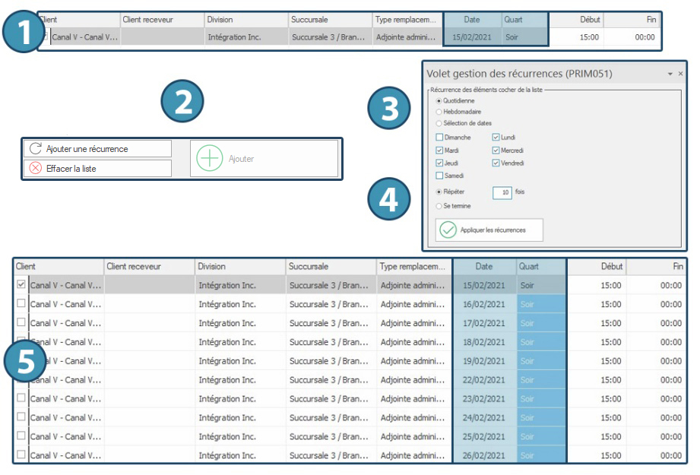Select the Quotidienne radio option
The height and width of the screenshot is (475, 700).
pyautogui.click(x=439, y=100)
